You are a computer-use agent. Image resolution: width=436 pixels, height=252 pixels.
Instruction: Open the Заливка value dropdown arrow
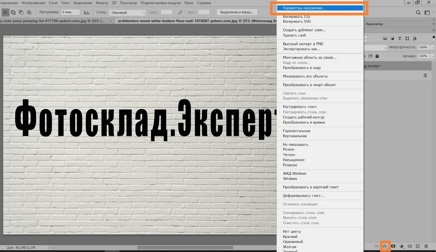[432, 56]
